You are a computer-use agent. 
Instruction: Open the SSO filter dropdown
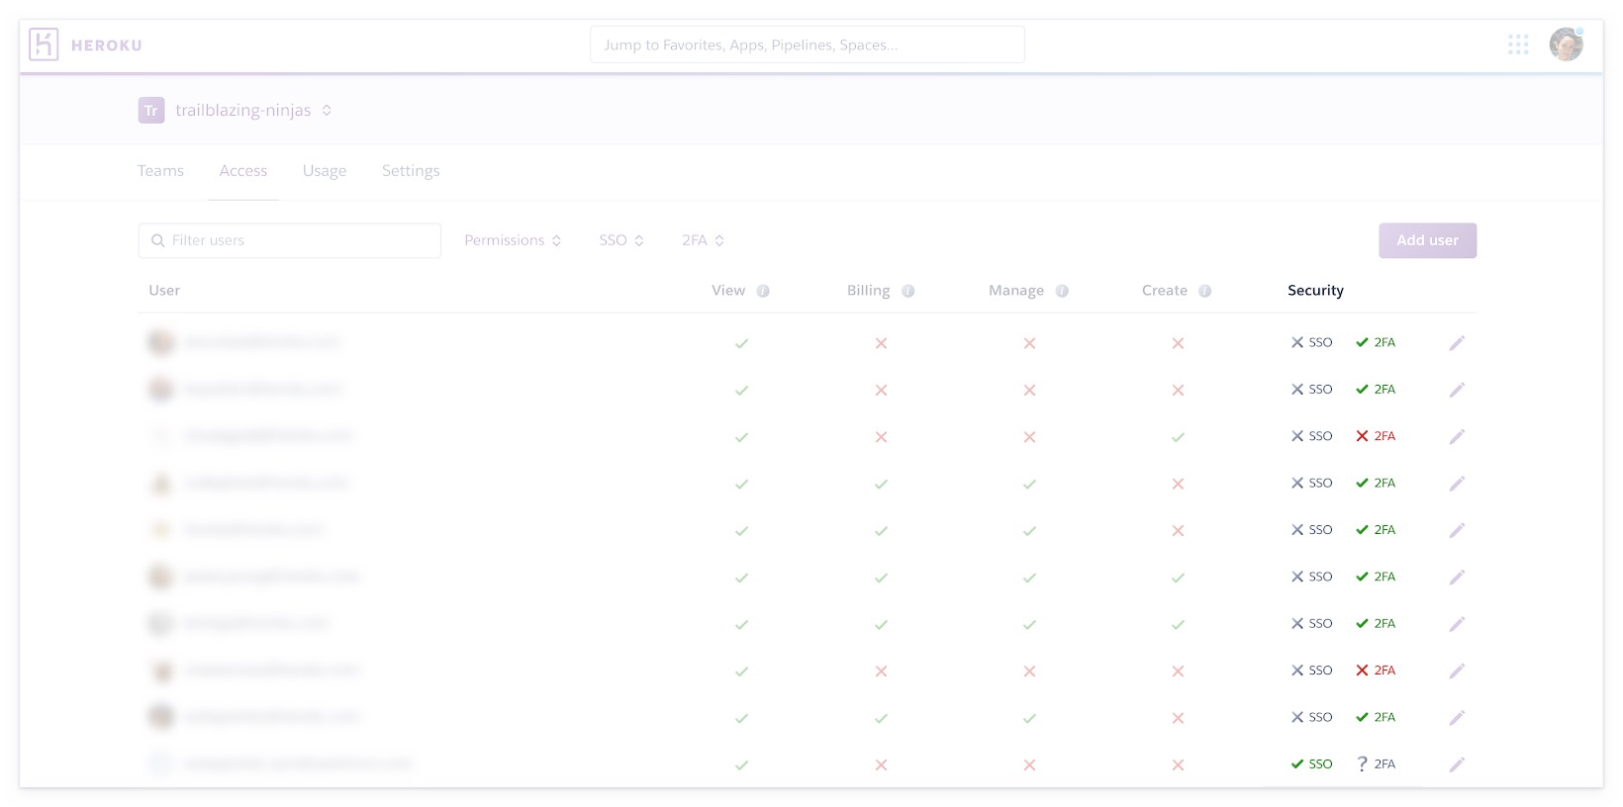point(621,240)
